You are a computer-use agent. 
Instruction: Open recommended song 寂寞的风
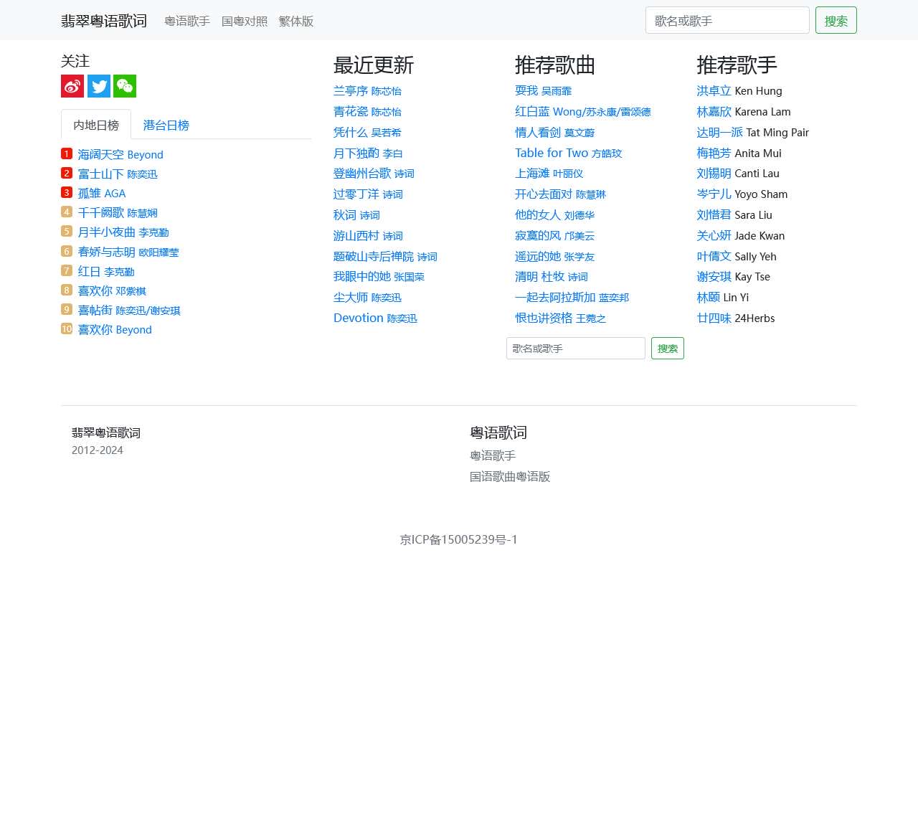(555, 235)
